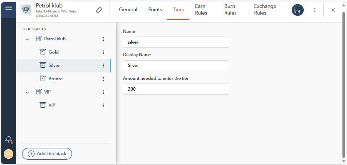Open options menu for Bronze tier
Image resolution: width=347 pixels, height=165 pixels.
click(x=103, y=79)
